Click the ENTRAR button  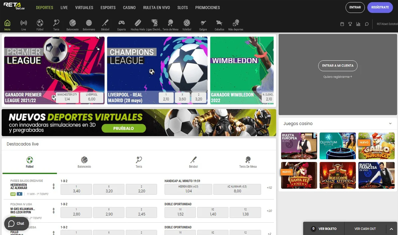(x=355, y=7)
